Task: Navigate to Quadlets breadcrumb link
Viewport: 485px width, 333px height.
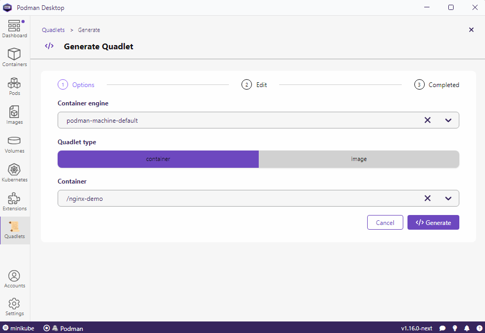Action: pos(53,30)
